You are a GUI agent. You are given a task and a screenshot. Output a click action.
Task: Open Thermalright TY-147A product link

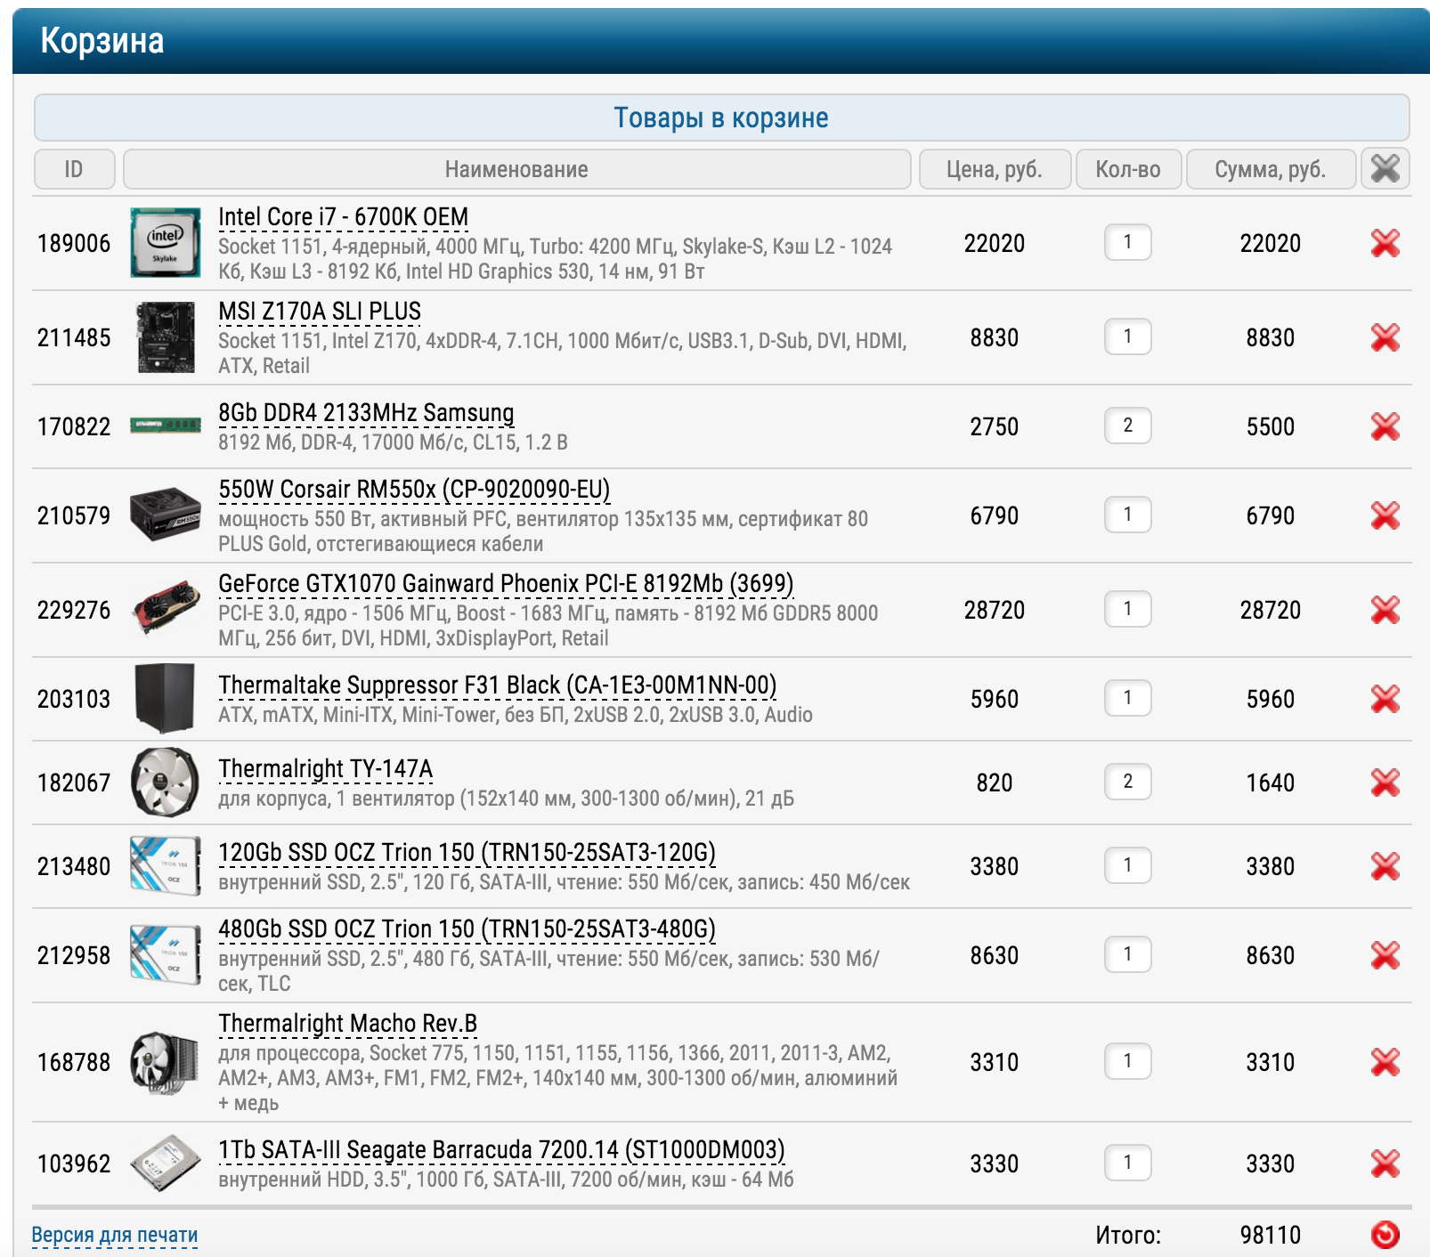pos(326,769)
